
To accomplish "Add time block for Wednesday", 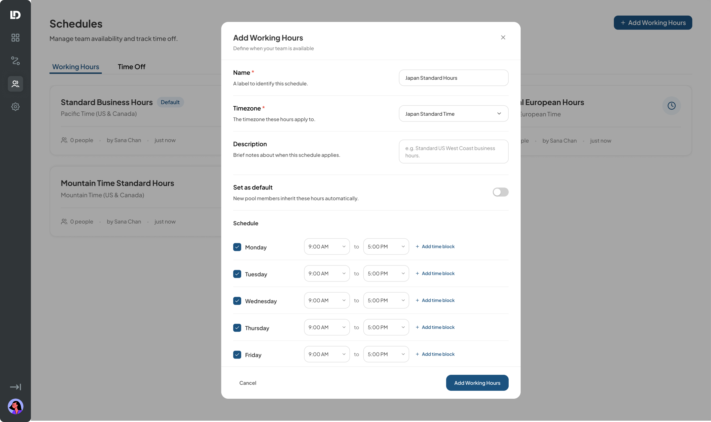I will pyautogui.click(x=435, y=300).
